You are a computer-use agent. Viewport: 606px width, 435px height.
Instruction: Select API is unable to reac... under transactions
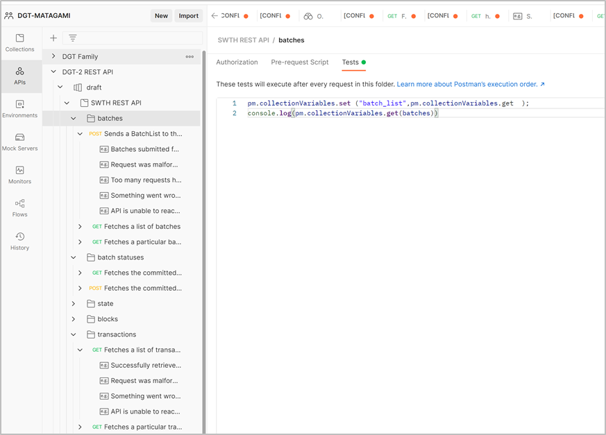tap(145, 411)
